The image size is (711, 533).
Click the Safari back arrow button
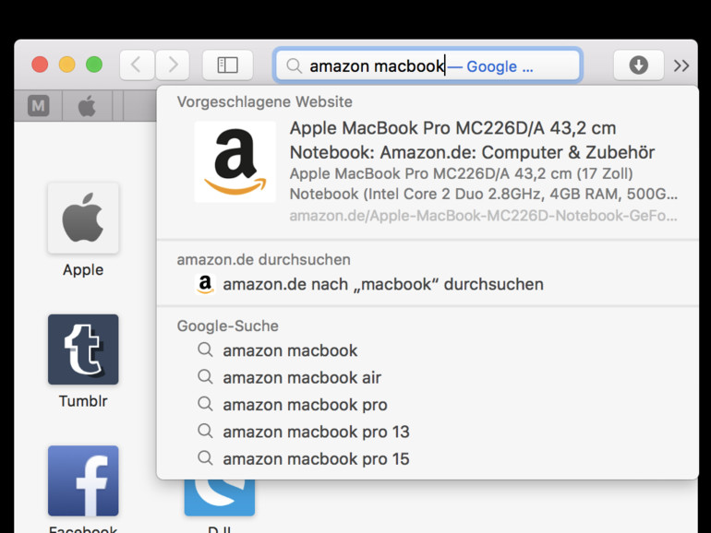tap(137, 65)
